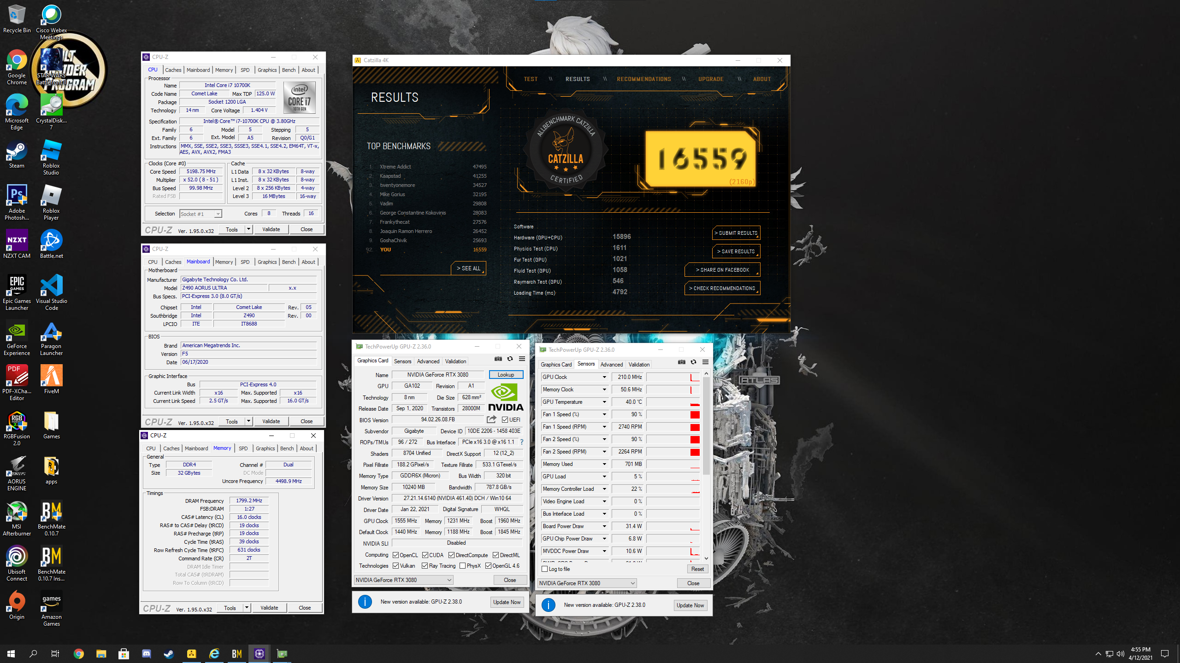1180x663 pixels.
Task: Click the camera icon in GPU-Z Sensors window
Action: pos(681,362)
